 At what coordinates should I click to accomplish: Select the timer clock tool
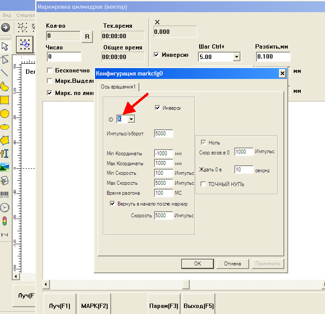click(5, 207)
